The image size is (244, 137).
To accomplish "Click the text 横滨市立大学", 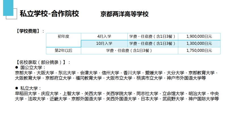I will pyautogui.click(x=150, y=78).
